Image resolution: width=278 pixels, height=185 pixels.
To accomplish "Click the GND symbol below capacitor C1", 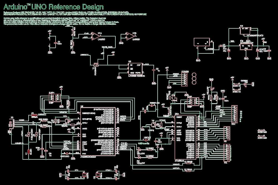I will (50, 53).
